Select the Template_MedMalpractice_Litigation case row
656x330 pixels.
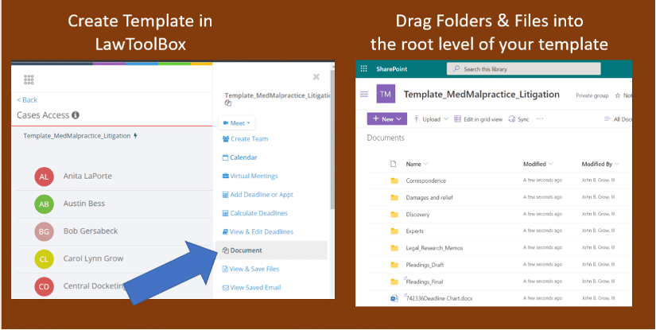tap(80, 136)
